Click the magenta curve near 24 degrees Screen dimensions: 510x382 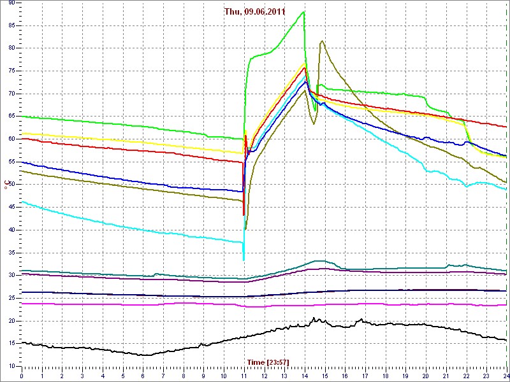pos(127,304)
